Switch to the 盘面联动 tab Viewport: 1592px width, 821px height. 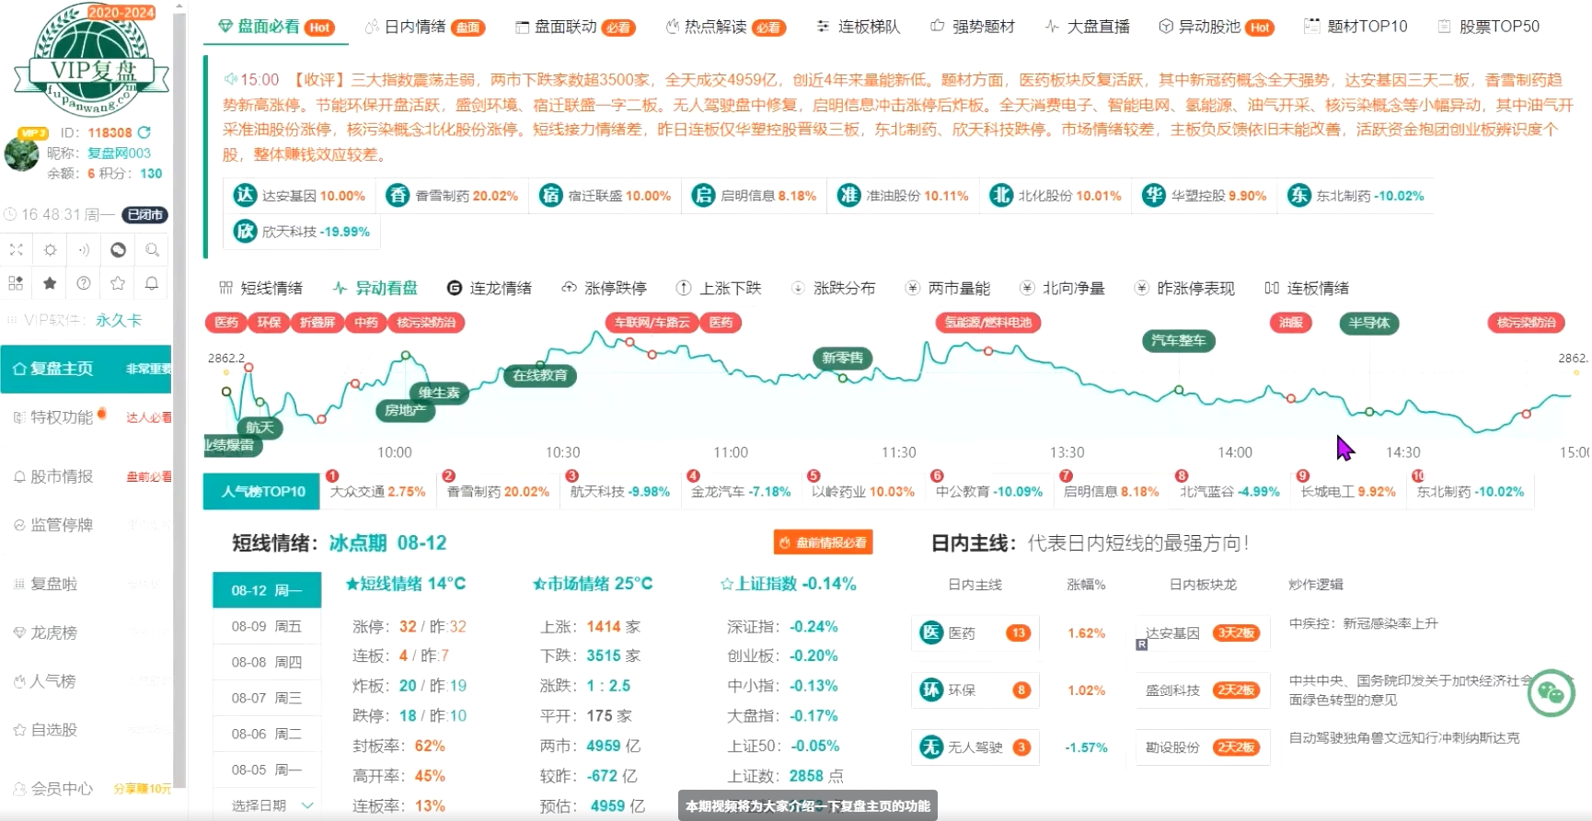tap(574, 27)
